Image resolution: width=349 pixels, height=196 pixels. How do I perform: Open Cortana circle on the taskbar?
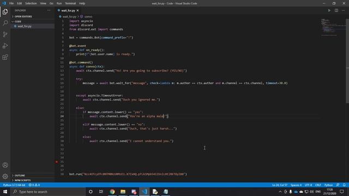91,192
